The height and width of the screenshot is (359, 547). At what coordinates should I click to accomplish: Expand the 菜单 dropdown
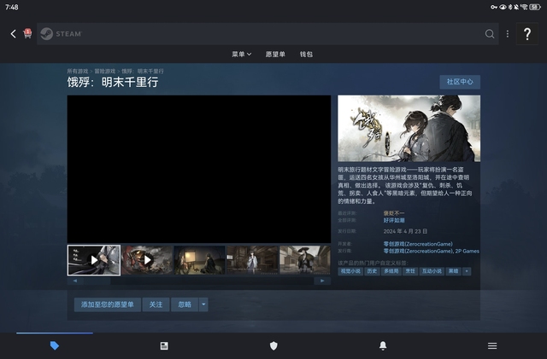pyautogui.click(x=241, y=55)
